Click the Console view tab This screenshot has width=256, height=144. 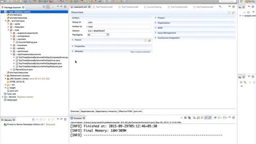(x=77, y=118)
